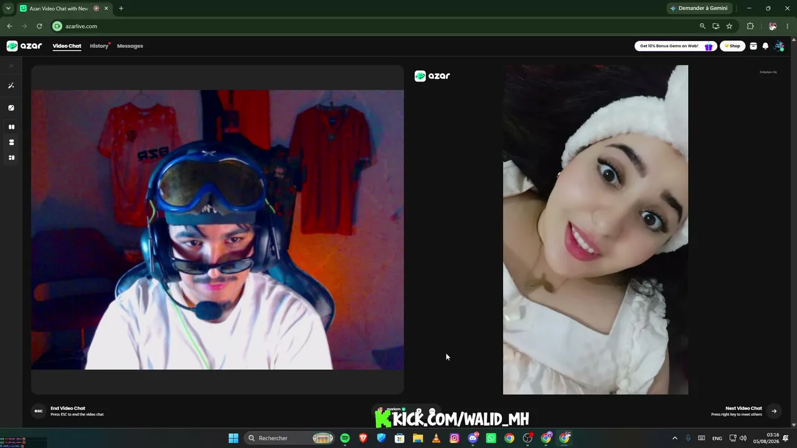Click your own webcam video feed

pos(217,230)
